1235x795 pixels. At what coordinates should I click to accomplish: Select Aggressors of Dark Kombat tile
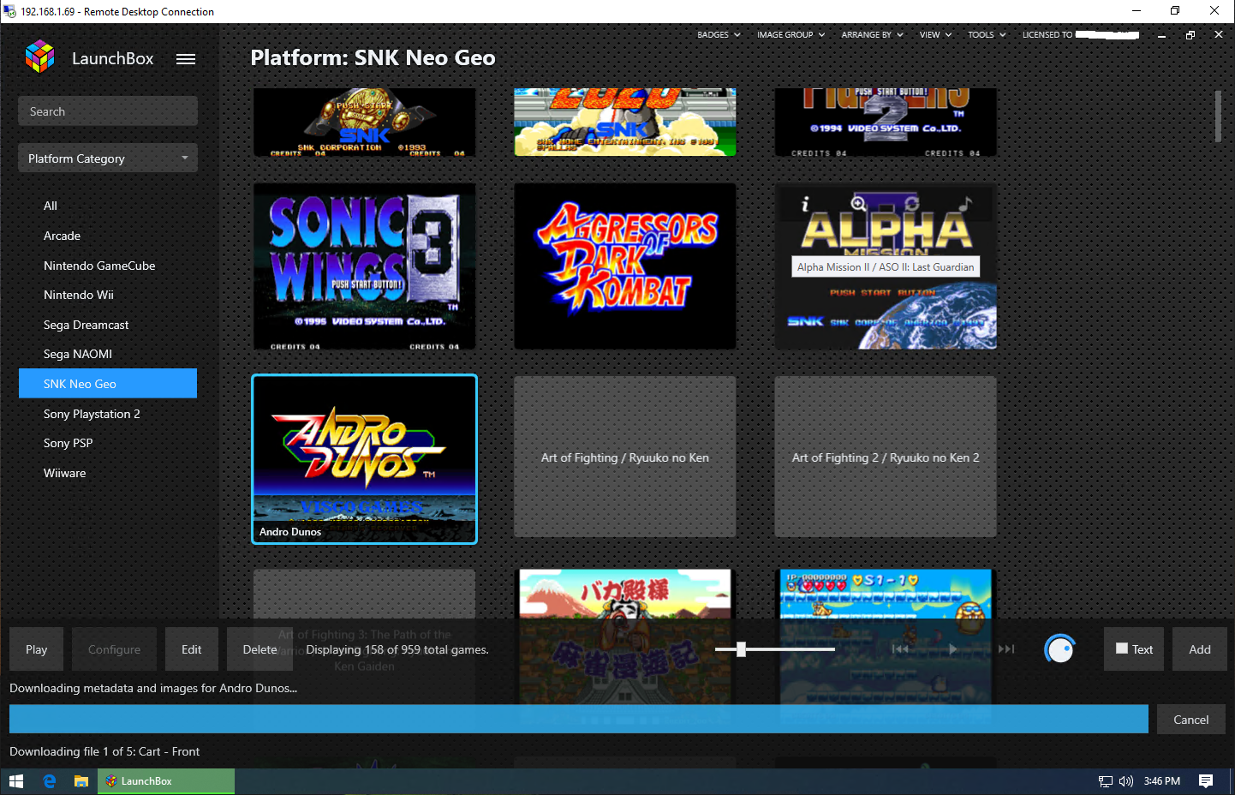[625, 266]
